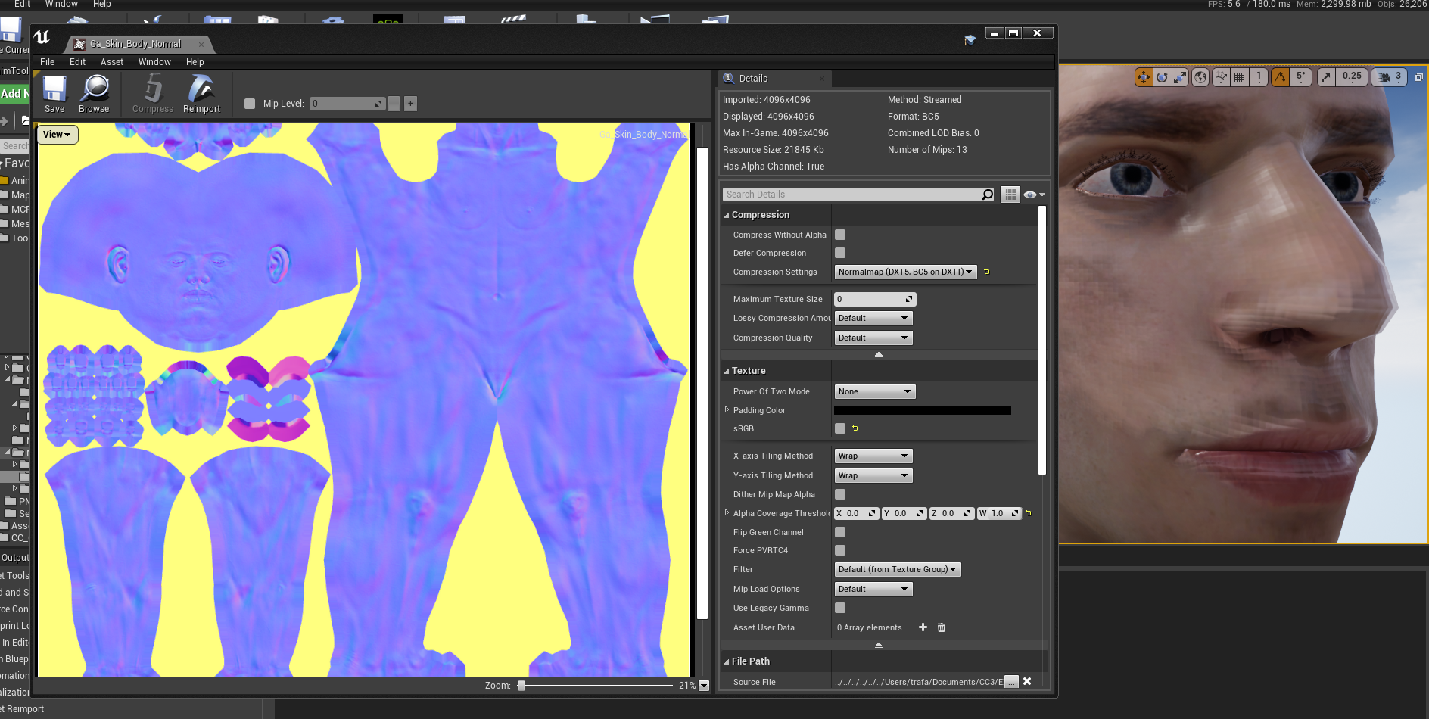The image size is (1429, 719).
Task: Toggle Dither Mip Map Alpha checkbox
Action: (x=840, y=494)
